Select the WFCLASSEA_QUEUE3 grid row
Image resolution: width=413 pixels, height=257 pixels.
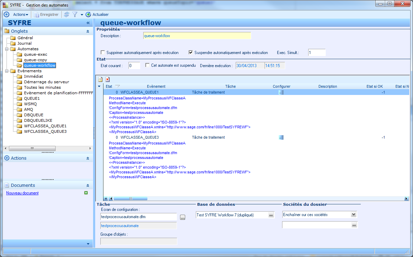pos(256,137)
